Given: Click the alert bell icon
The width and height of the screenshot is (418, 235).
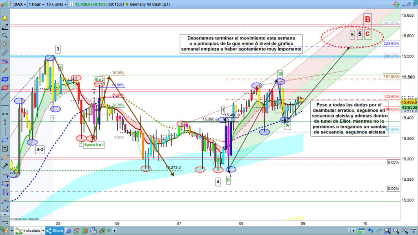Looking at the screenshot, I should [5, 18].
